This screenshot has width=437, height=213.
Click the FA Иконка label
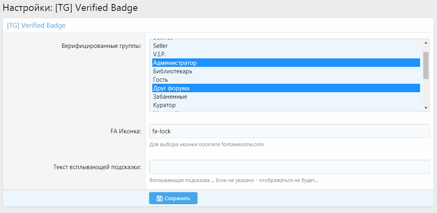click(125, 131)
